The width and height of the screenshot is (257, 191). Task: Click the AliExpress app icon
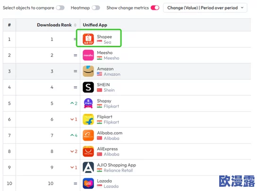coord(88,151)
